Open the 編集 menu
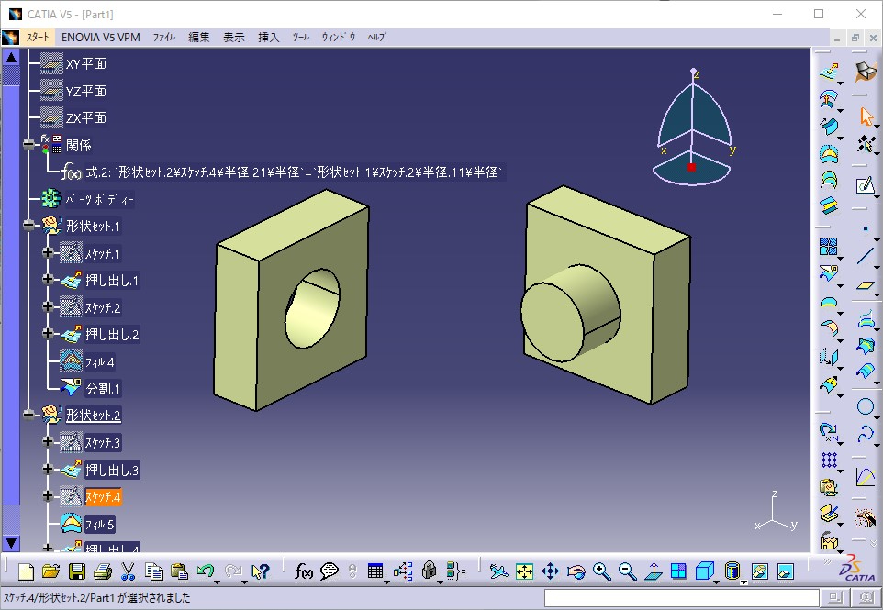 (199, 37)
